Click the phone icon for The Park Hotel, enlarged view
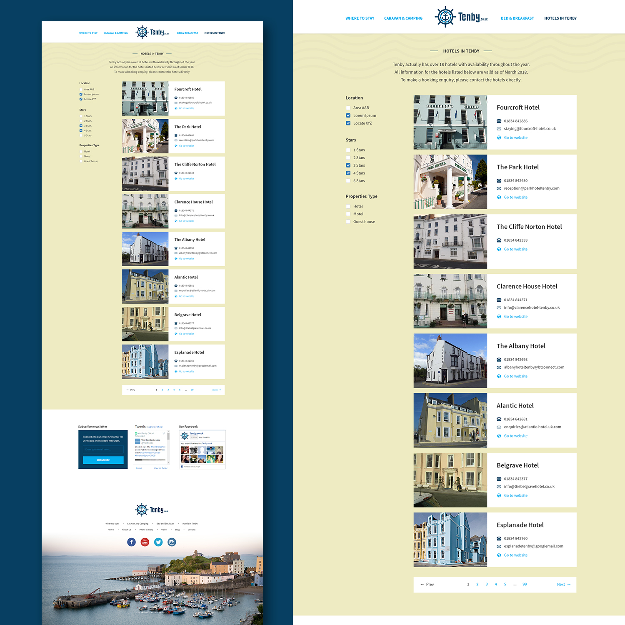The image size is (625, 625). pos(499,181)
